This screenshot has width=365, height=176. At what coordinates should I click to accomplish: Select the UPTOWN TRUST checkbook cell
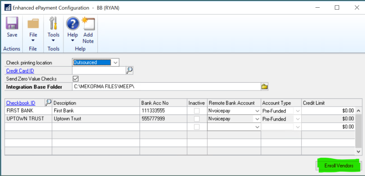click(28, 119)
